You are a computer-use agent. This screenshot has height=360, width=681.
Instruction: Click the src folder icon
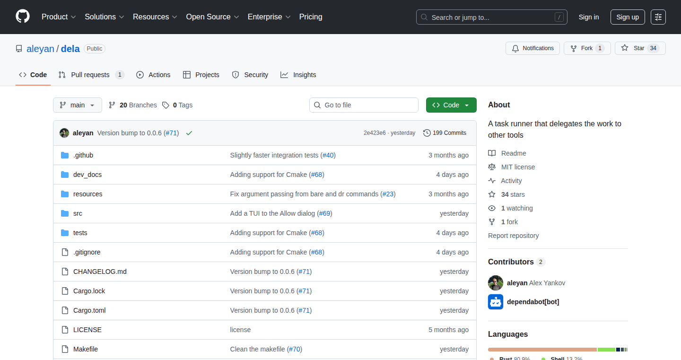pos(65,213)
